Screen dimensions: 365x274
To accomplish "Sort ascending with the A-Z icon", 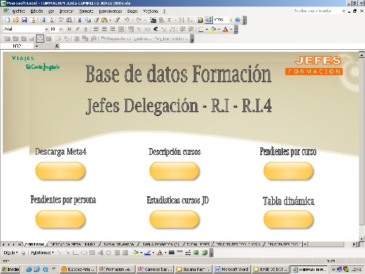I will 181,20.
